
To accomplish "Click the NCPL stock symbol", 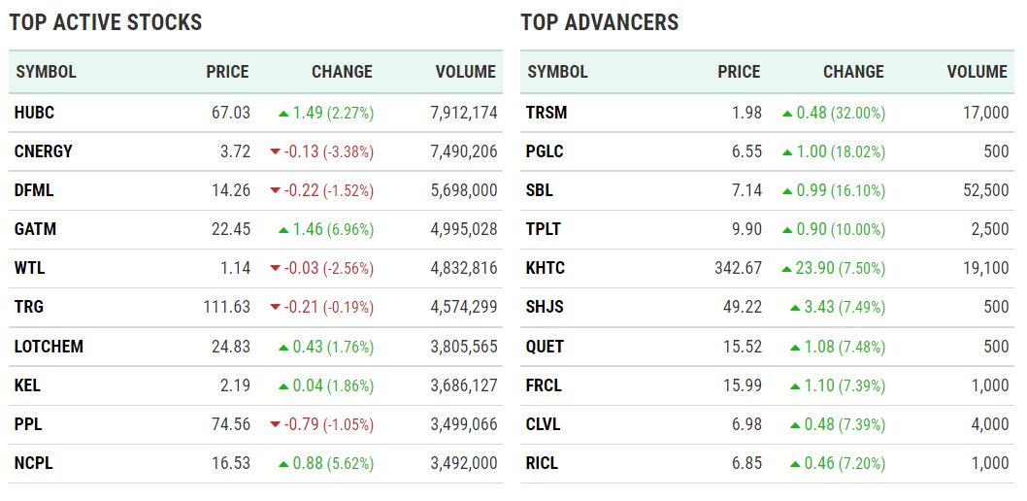I will pyautogui.click(x=34, y=463).
